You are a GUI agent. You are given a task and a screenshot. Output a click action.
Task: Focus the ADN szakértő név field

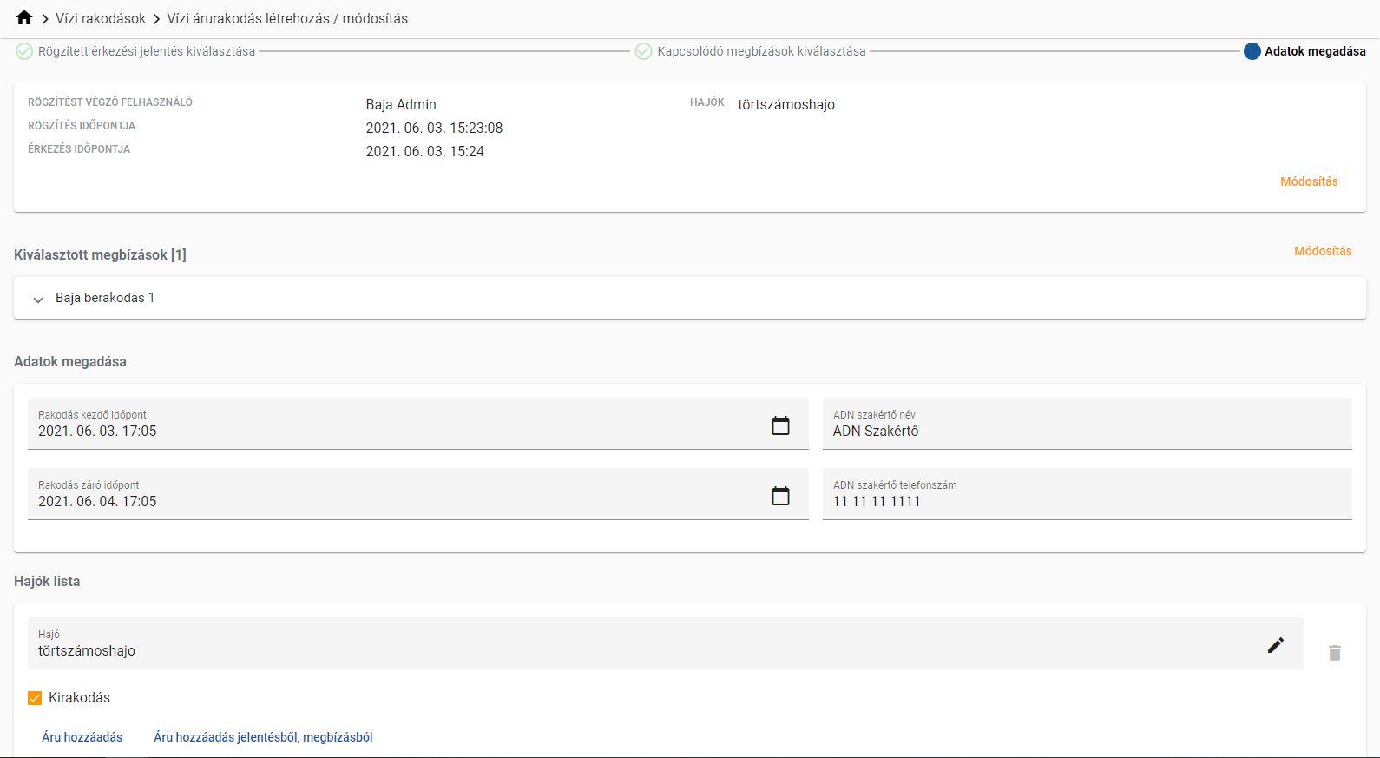(1086, 431)
